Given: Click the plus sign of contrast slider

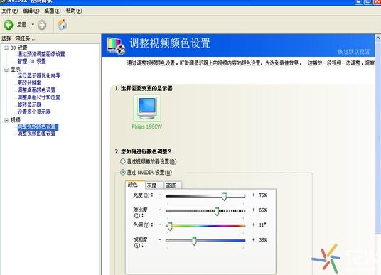Looking at the screenshot, I should [254, 210].
